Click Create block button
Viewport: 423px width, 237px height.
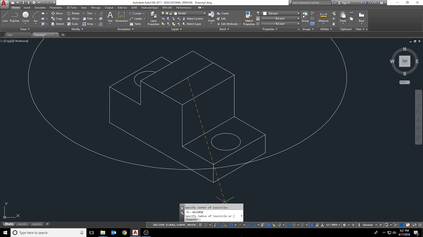pos(222,13)
